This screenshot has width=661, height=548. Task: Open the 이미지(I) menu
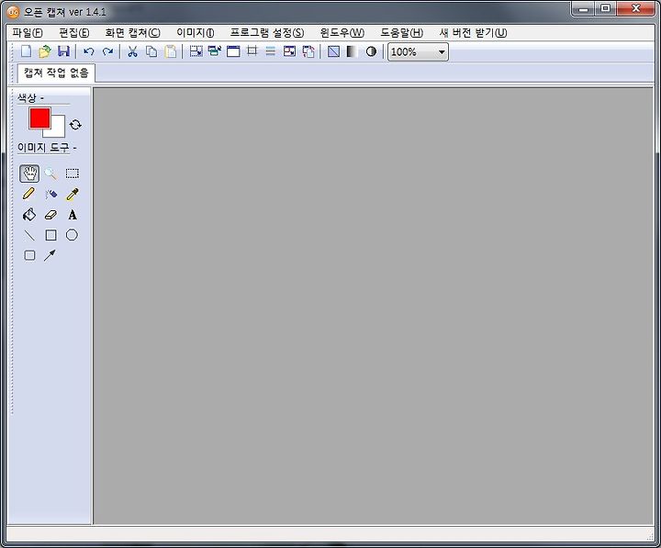(x=196, y=32)
